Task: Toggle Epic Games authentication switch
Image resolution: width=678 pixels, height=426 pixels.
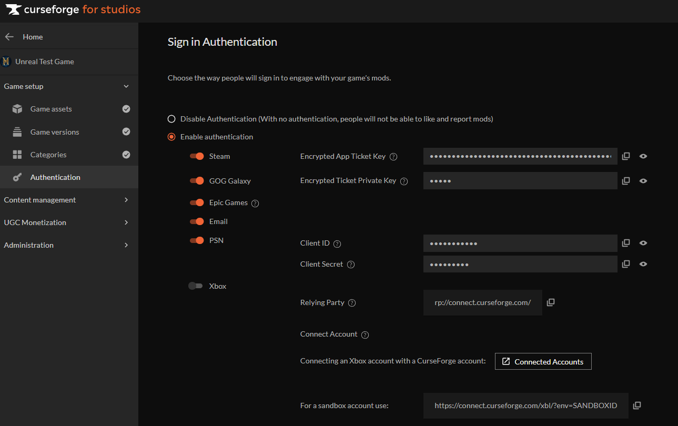Action: point(197,202)
